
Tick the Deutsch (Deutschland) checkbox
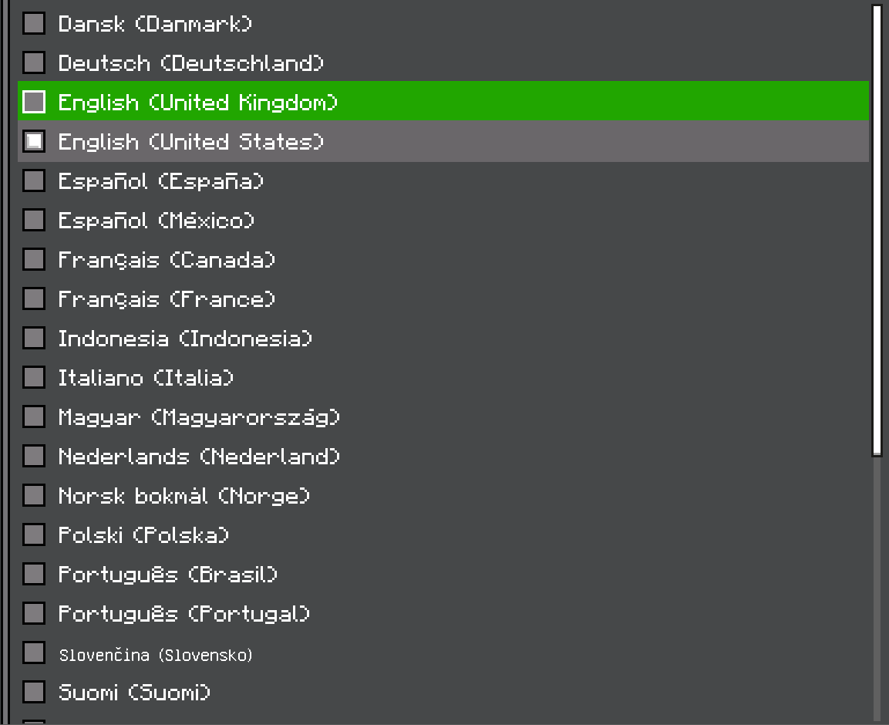[34, 62]
